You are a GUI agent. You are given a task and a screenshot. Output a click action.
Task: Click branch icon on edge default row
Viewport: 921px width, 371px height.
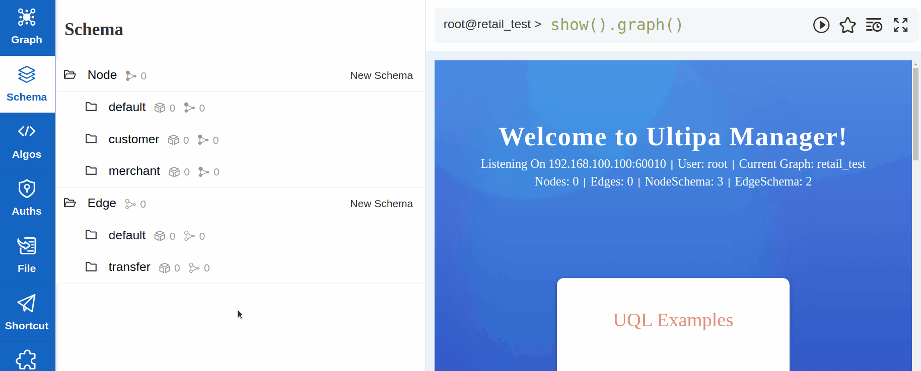point(189,236)
